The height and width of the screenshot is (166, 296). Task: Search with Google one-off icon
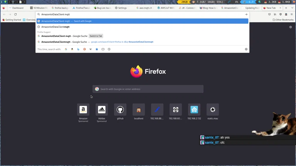pos(66,49)
